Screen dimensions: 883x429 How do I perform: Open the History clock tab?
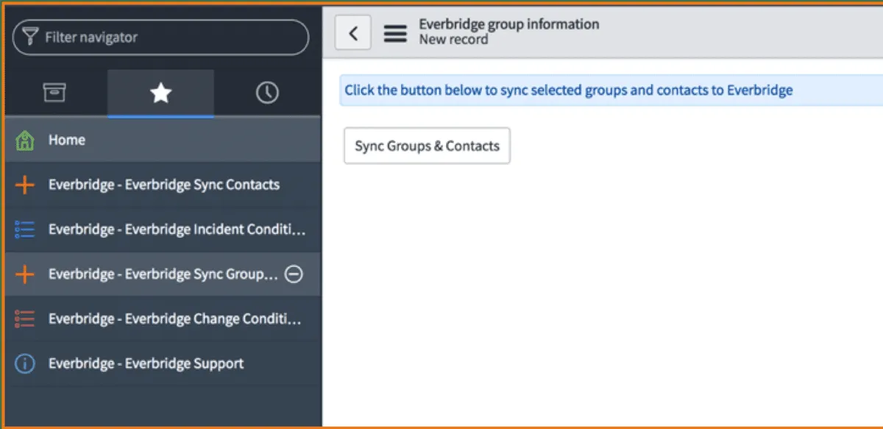click(266, 93)
